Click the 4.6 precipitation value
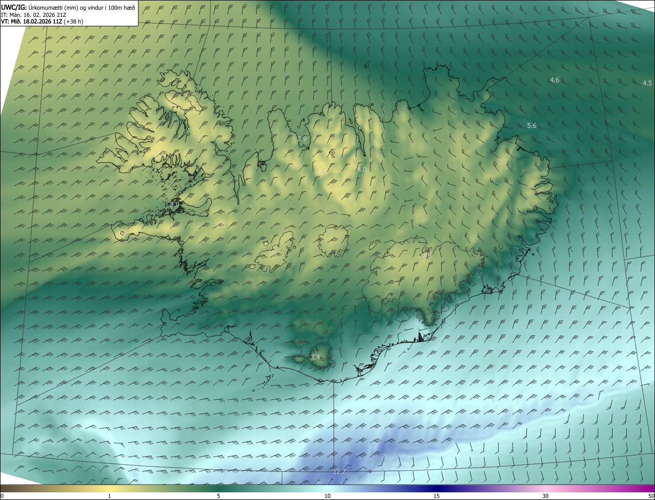The width and height of the screenshot is (655, 500). coord(554,80)
